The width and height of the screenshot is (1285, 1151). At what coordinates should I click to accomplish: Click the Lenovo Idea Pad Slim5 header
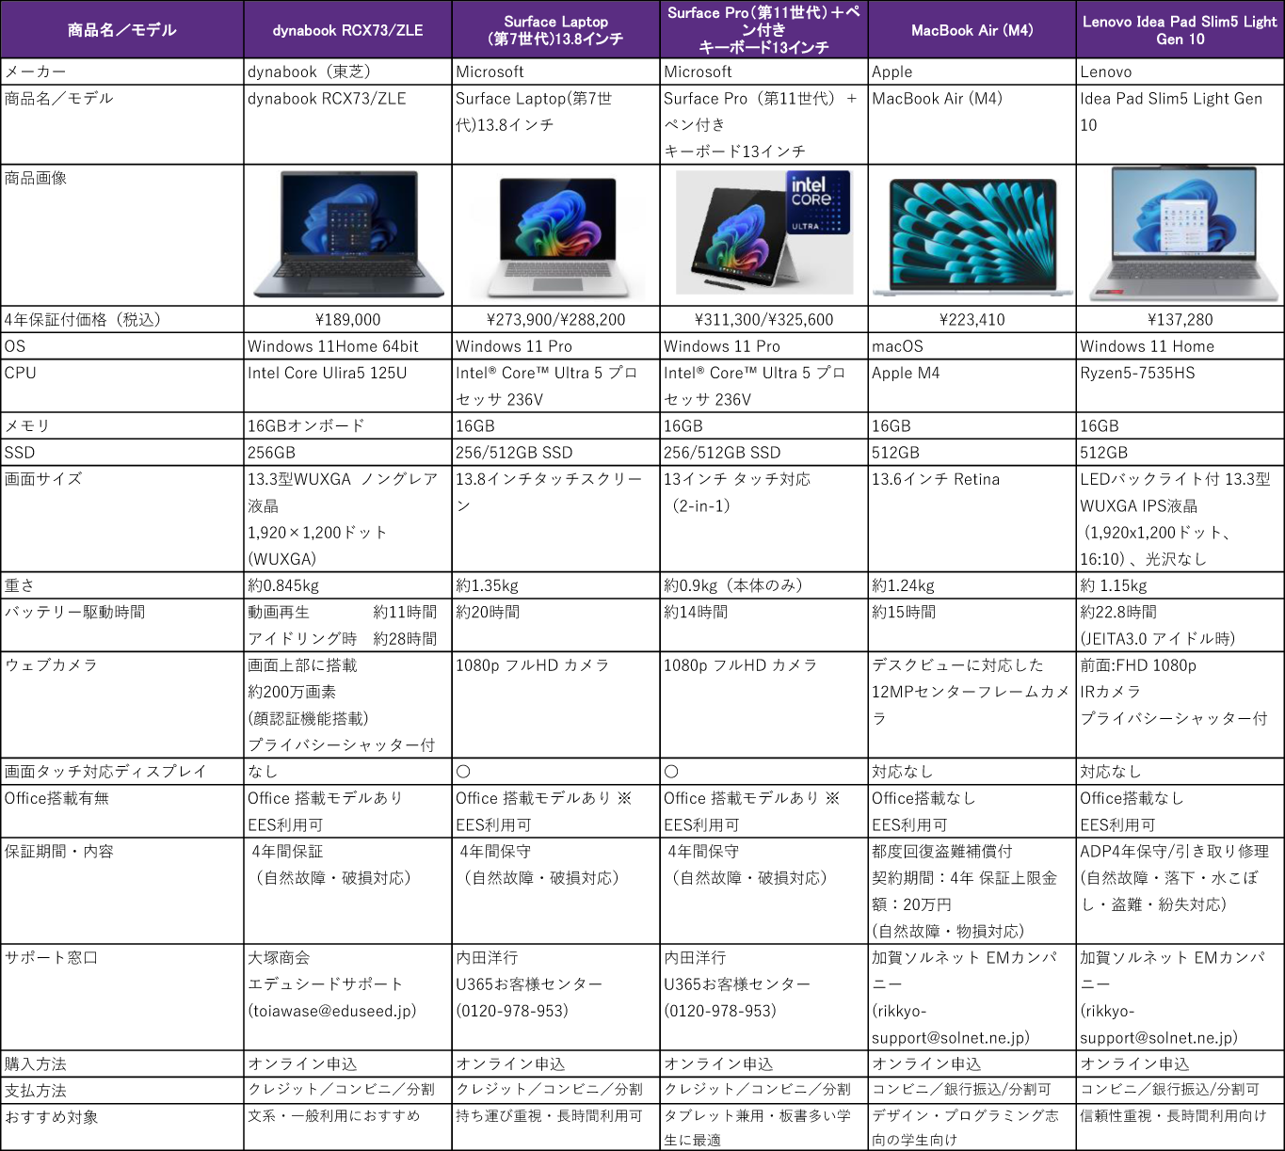point(1180,30)
